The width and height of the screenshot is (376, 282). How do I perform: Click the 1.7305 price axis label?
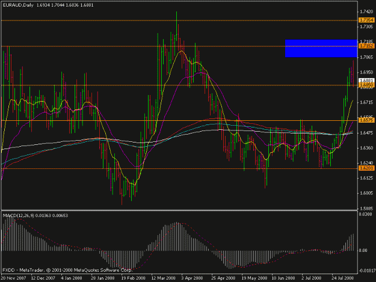[x=366, y=26]
